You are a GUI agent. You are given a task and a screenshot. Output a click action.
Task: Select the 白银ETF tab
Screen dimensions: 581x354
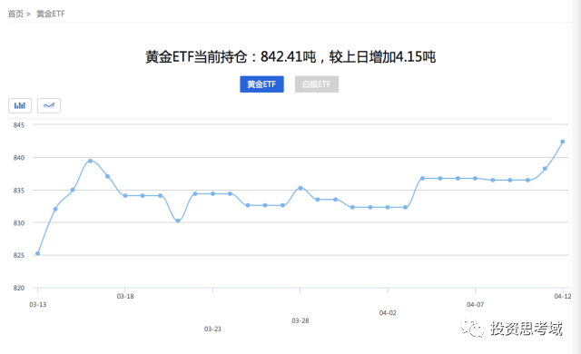(x=317, y=84)
